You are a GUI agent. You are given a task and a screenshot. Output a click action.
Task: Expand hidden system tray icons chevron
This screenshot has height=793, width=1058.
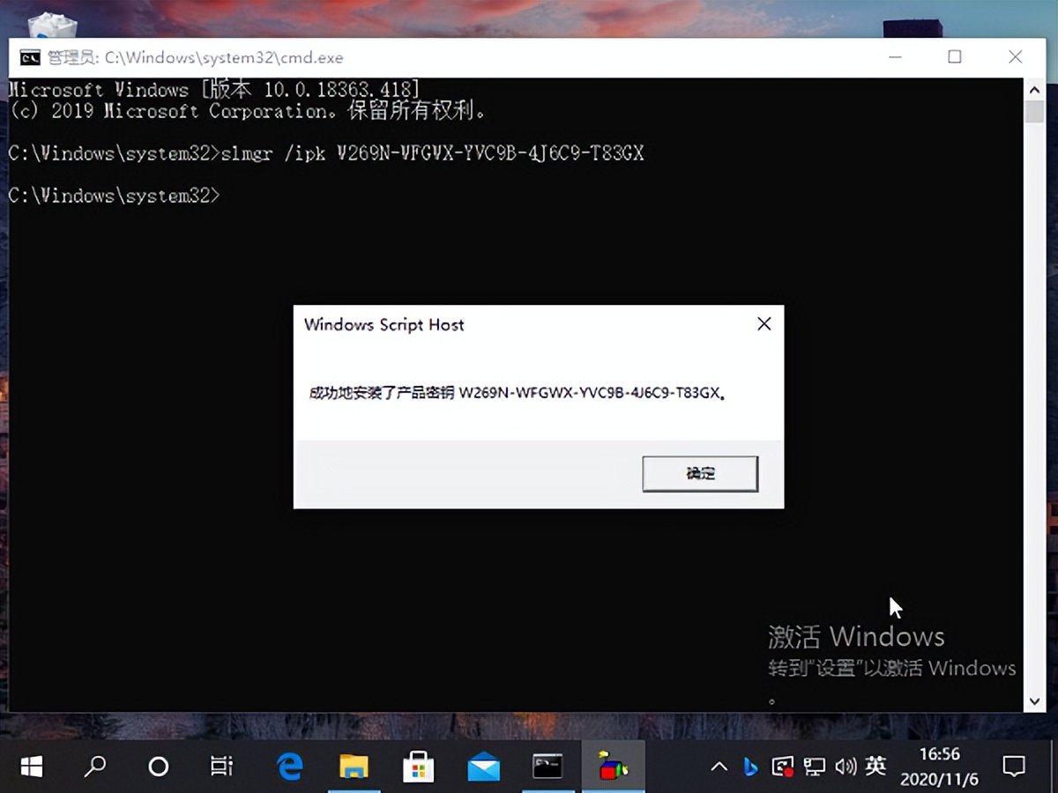click(719, 767)
